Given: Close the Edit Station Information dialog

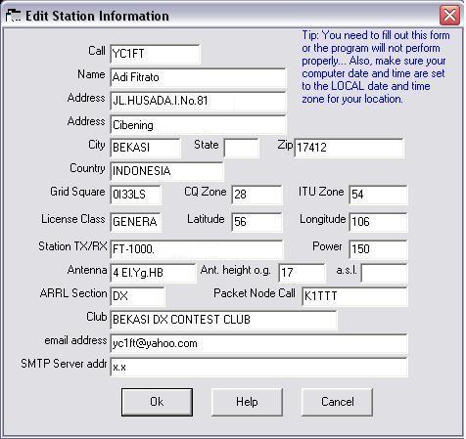Looking at the screenshot, I should 449,16.
